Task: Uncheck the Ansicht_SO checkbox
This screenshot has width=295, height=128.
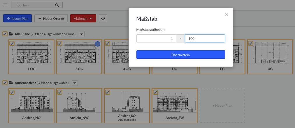Action: pos(108,92)
